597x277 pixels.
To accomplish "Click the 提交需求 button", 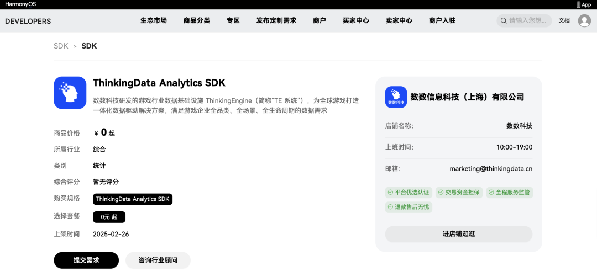I will coord(86,260).
